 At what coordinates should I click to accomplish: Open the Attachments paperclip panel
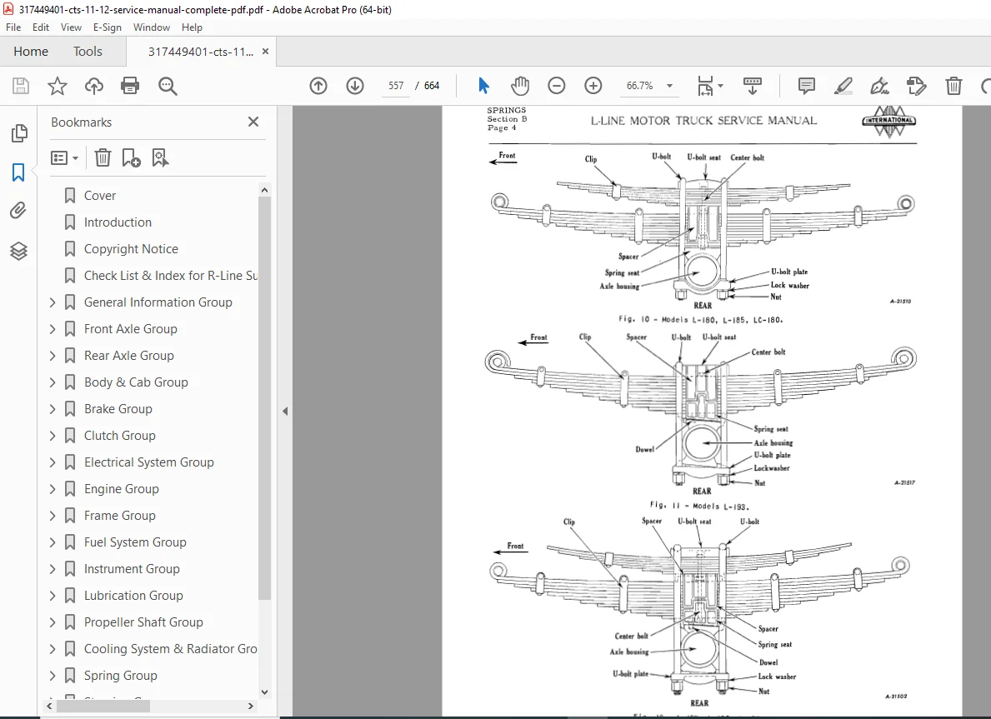point(18,211)
